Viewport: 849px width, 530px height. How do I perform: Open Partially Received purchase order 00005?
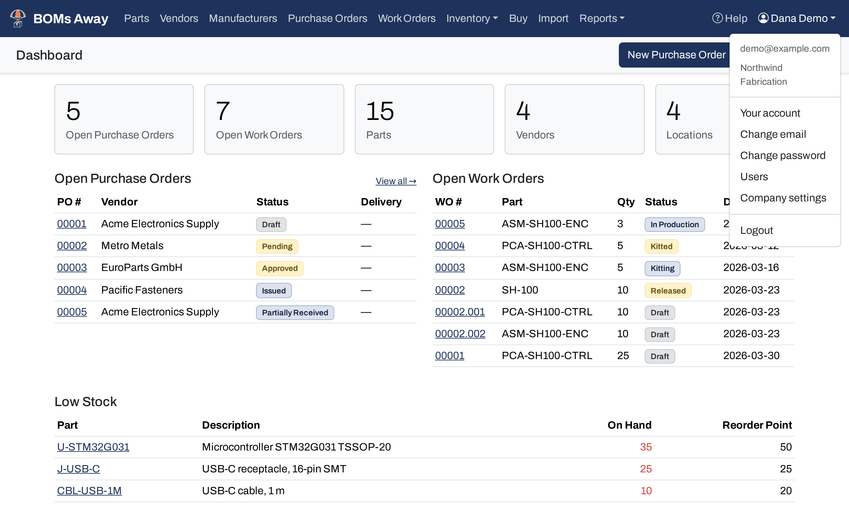72,312
